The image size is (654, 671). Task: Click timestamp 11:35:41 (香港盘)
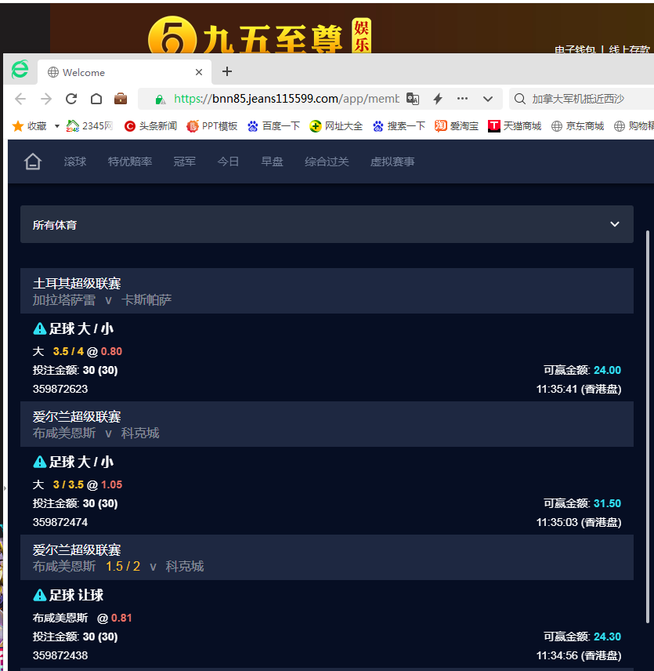579,389
